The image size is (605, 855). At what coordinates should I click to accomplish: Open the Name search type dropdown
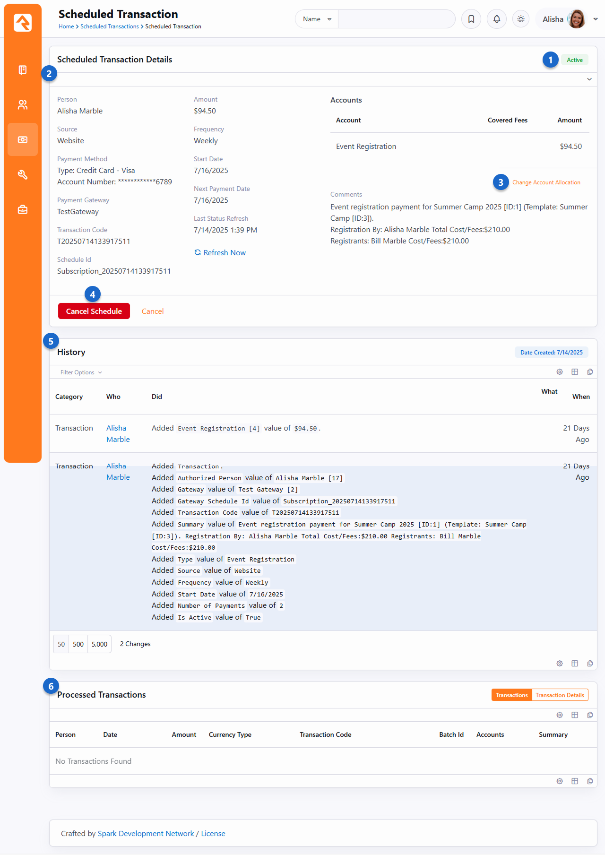[317, 19]
